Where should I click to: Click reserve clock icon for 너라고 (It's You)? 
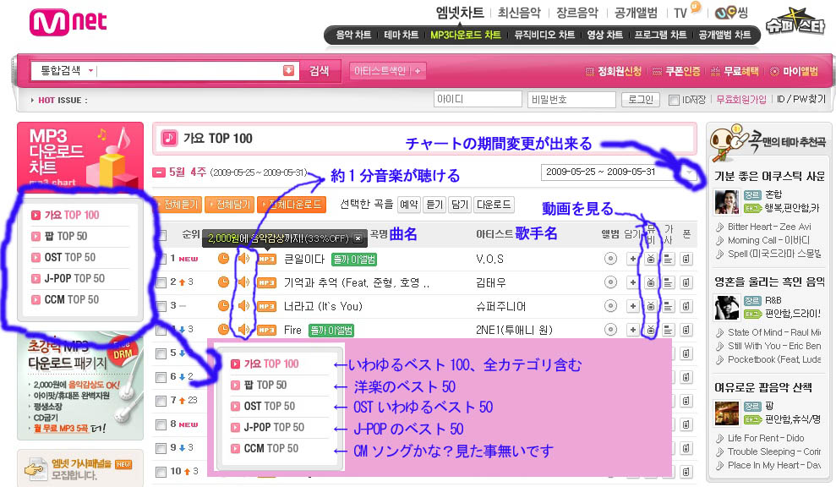(x=224, y=305)
